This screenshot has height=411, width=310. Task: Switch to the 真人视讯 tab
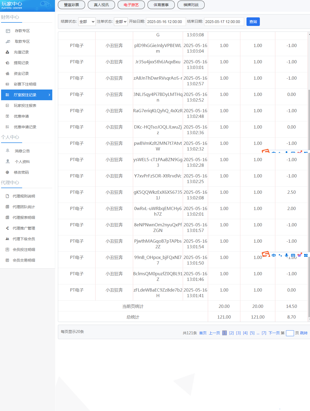click(101, 5)
